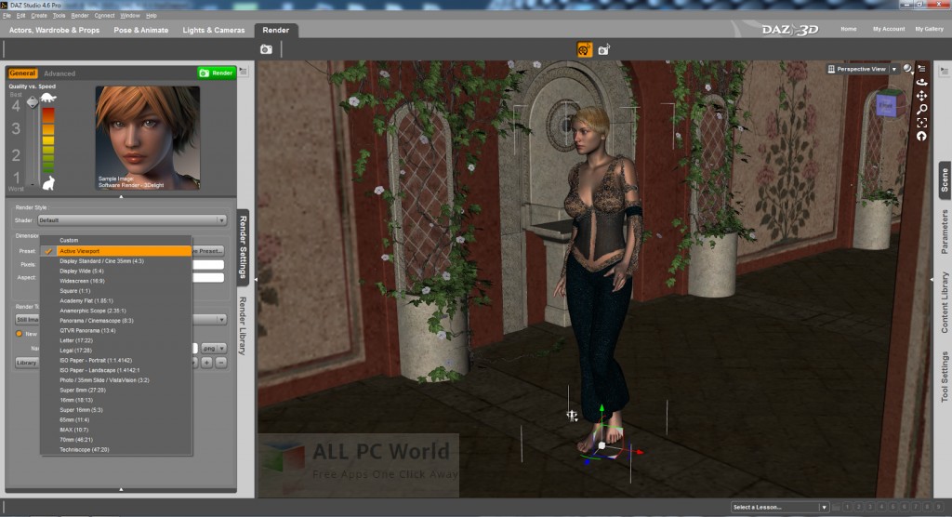Image resolution: width=952 pixels, height=517 pixels.
Task: Click the camera Render icon in toolbar
Action: [x=266, y=49]
